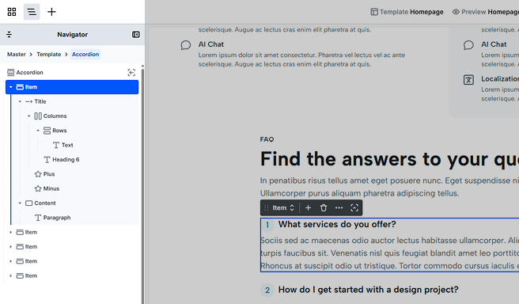Click the first 'AI Chat' feature title
The width and height of the screenshot is (519, 304).
coord(210,44)
